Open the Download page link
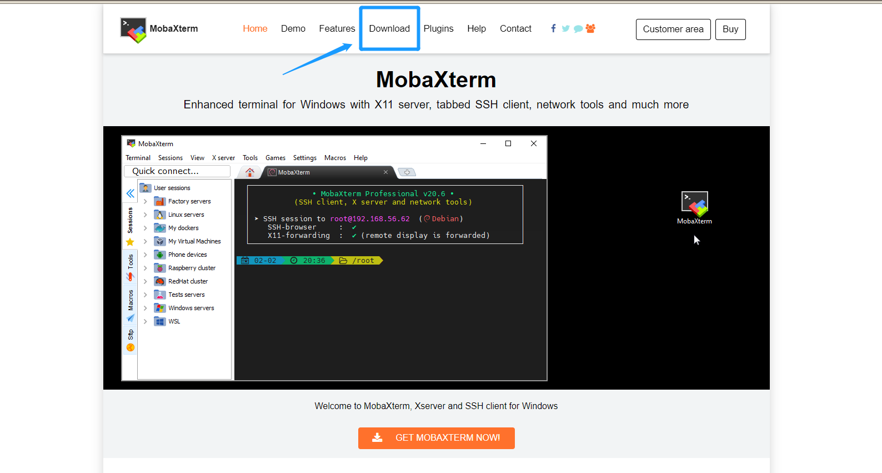This screenshot has height=473, width=882. click(x=389, y=28)
